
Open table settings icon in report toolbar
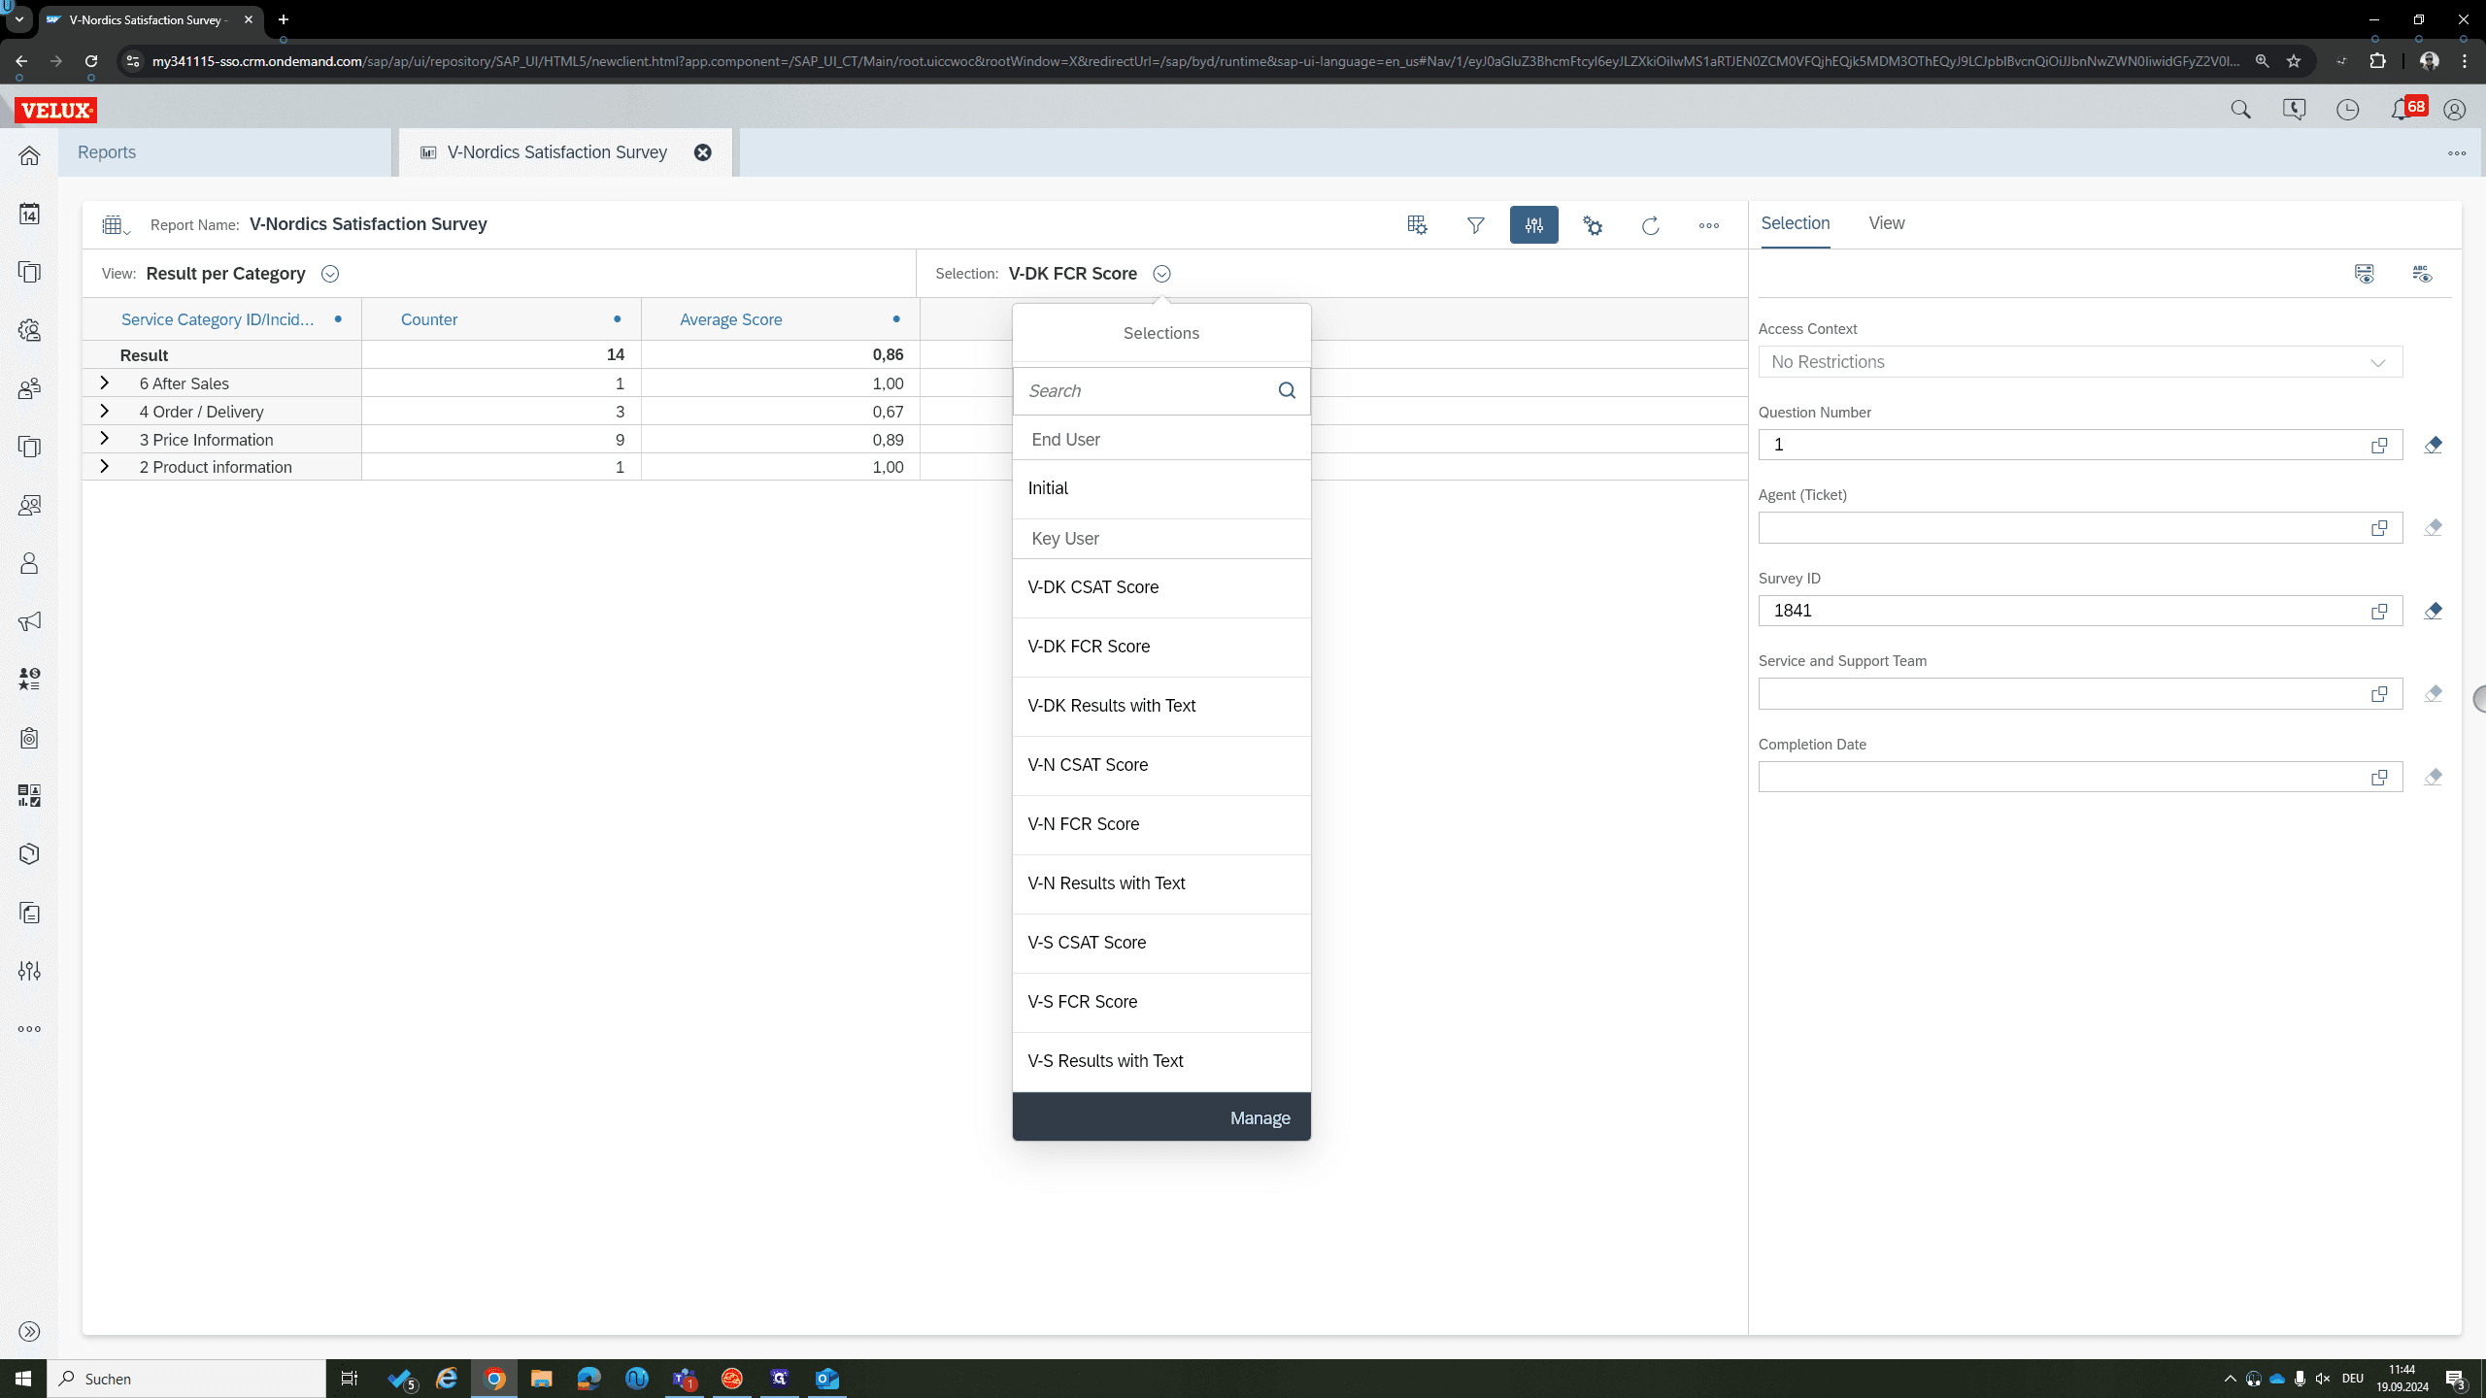1417,225
